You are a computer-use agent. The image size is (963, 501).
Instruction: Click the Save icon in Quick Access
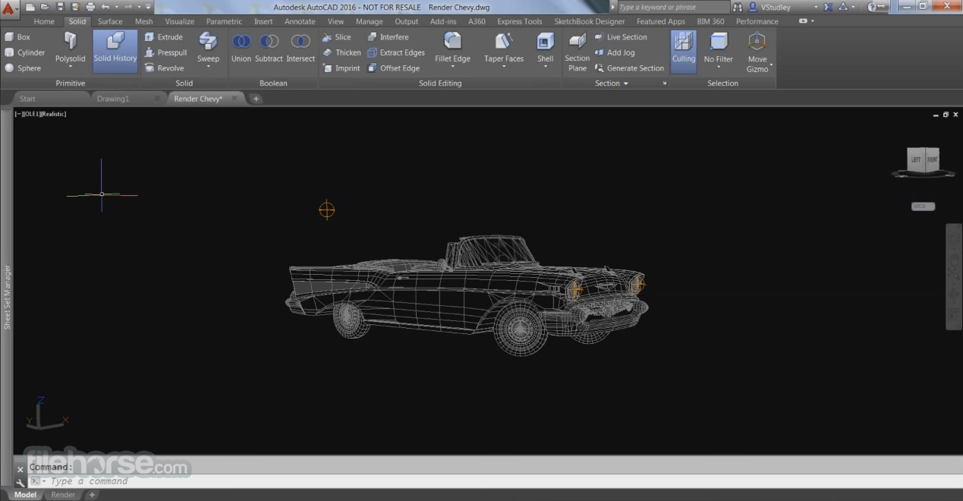[61, 7]
